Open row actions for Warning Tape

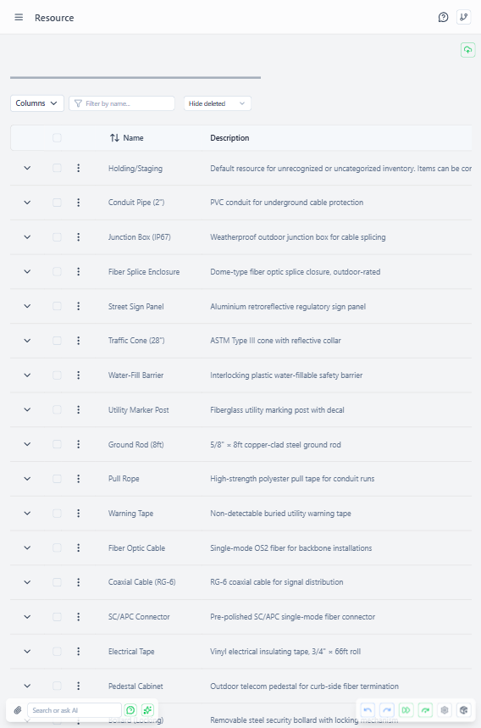click(79, 513)
